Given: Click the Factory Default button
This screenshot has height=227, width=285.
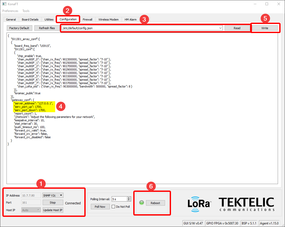Looking at the screenshot, I should click(x=19, y=28).
